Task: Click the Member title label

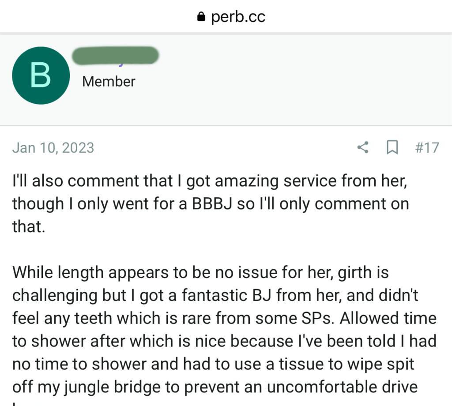Action: tap(109, 82)
